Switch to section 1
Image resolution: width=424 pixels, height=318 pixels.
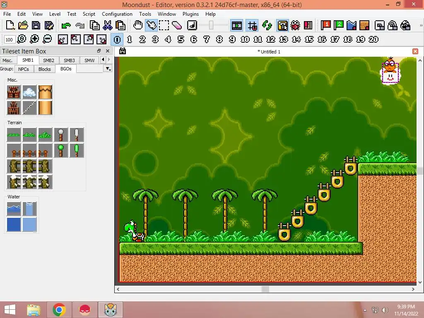(130, 39)
